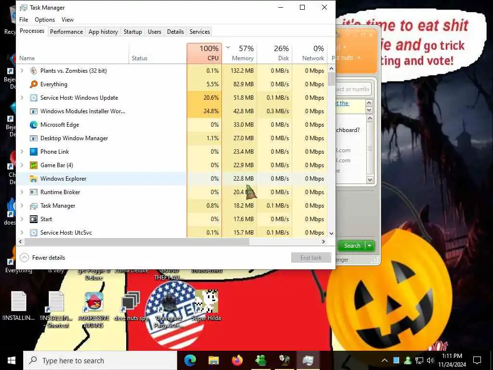Expand the Plants vs. Zombies process row
The image size is (493, 370).
point(22,71)
